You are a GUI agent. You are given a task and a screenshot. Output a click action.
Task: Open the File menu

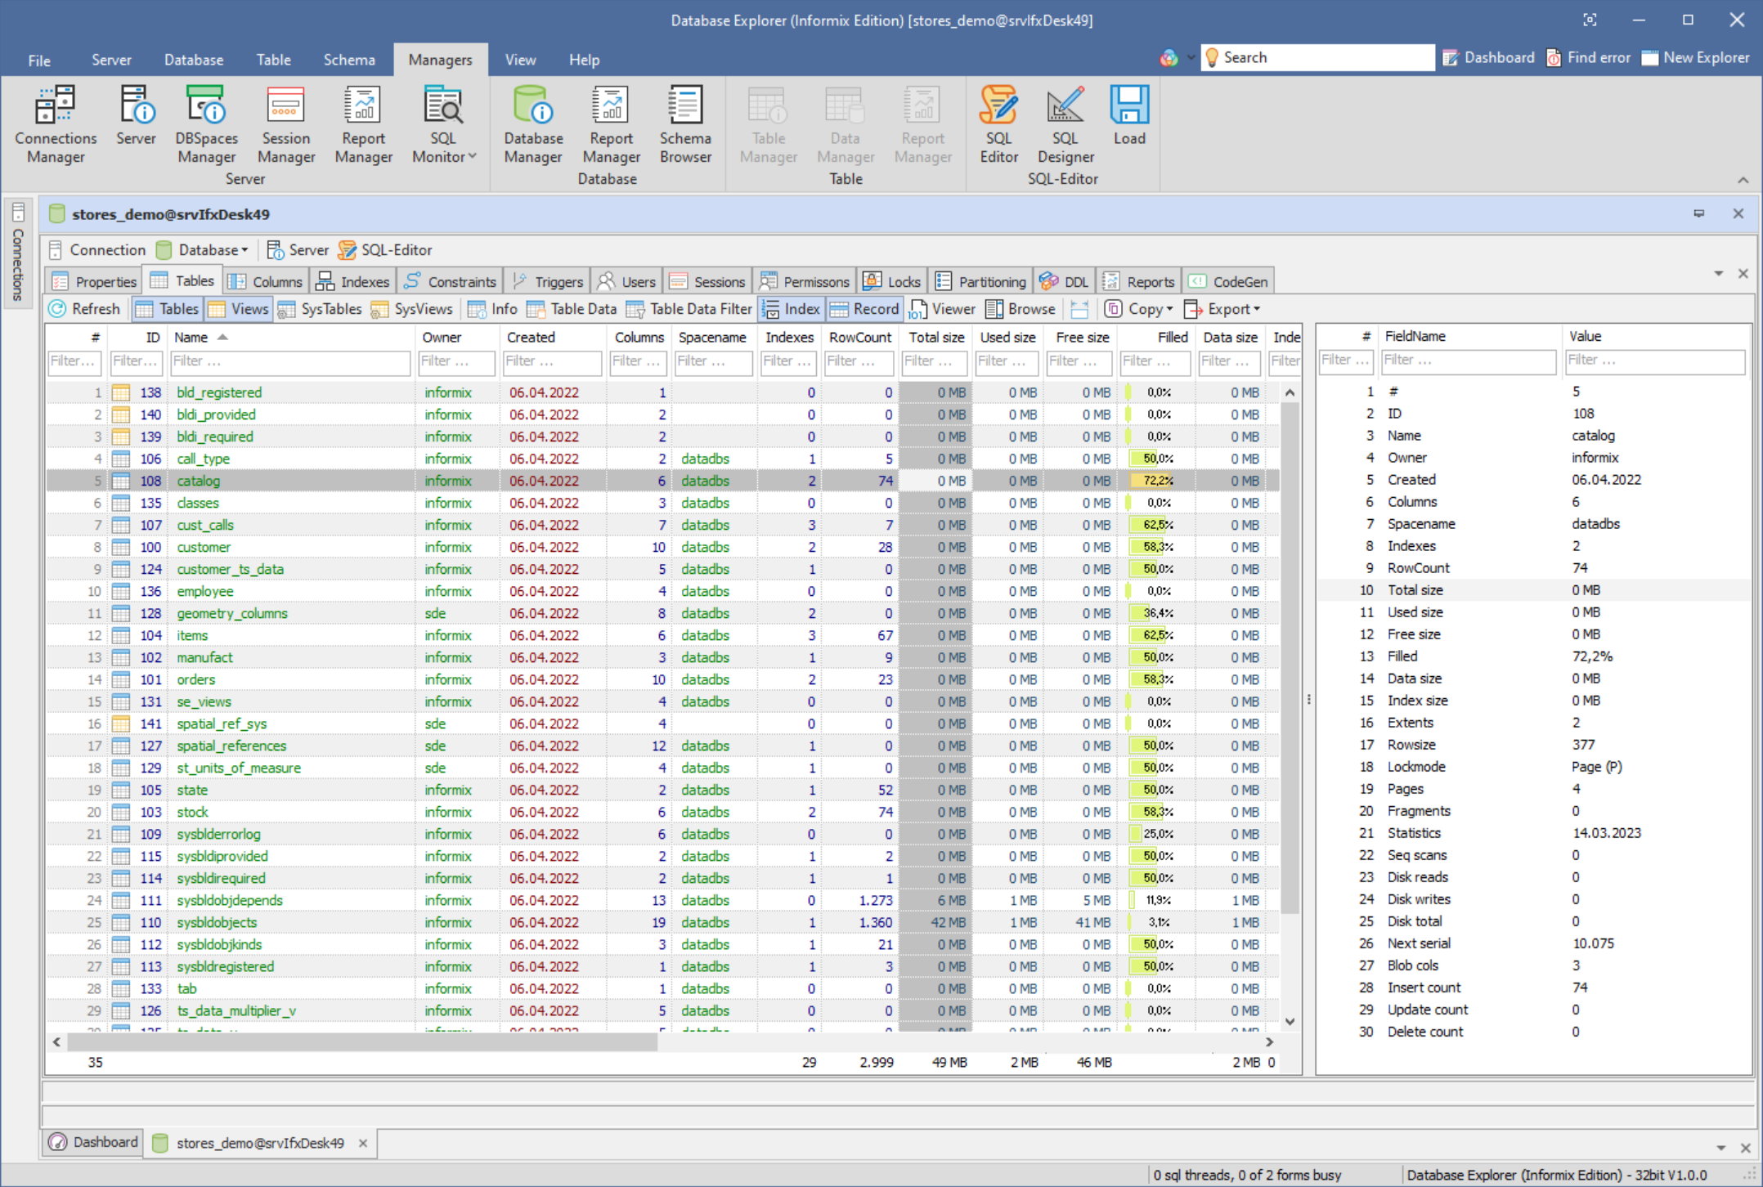click(x=39, y=60)
